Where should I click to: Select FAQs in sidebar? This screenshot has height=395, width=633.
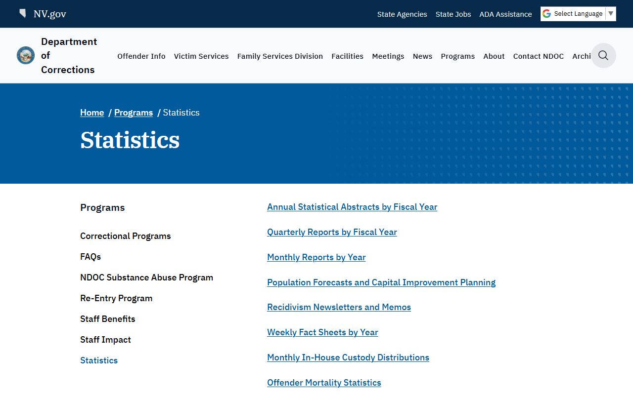[90, 257]
